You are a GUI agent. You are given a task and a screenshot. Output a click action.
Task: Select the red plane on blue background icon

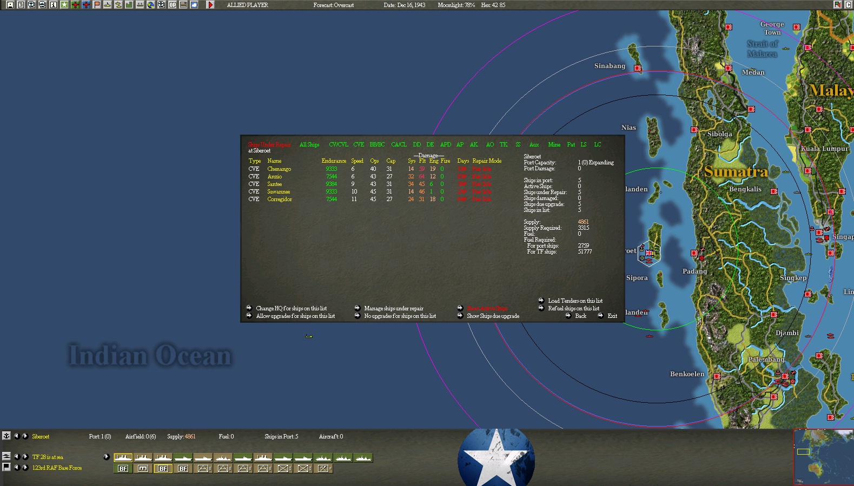pos(85,5)
